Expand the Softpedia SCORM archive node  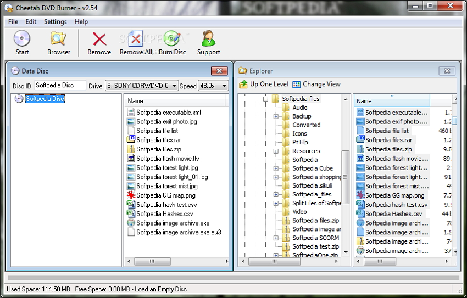point(276,238)
